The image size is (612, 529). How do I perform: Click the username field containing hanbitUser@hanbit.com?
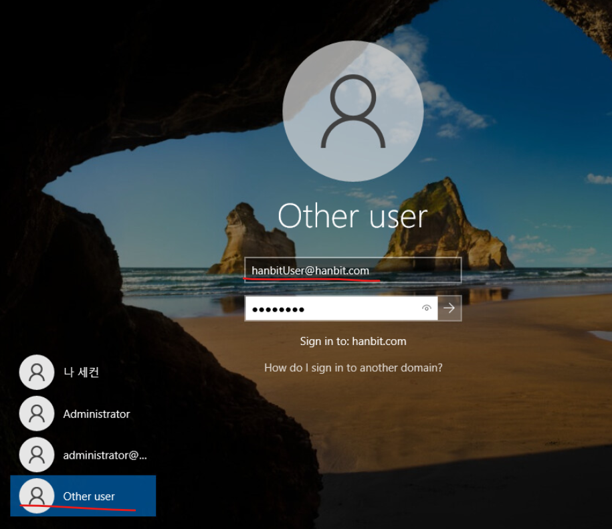353,270
